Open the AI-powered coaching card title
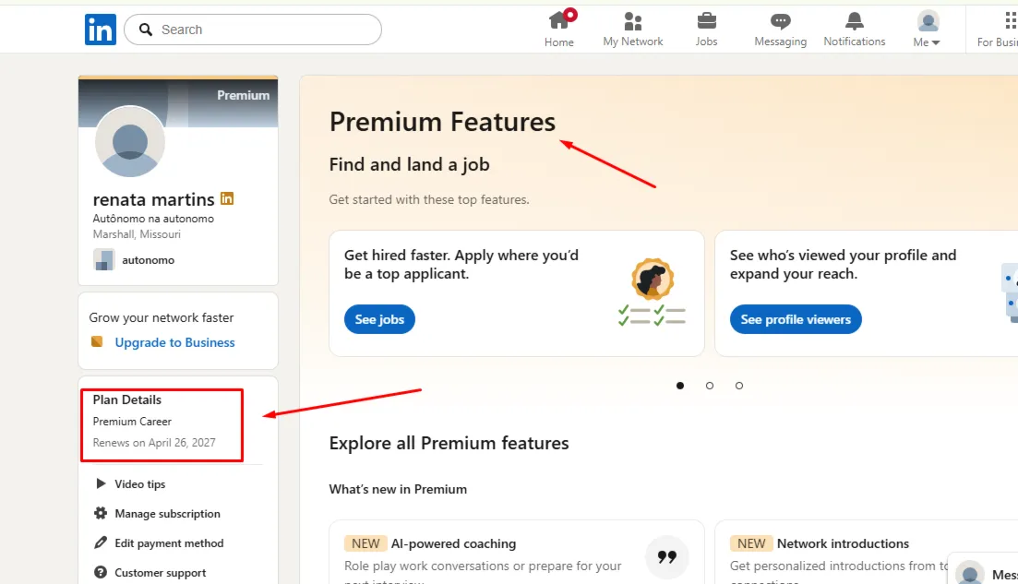This screenshot has width=1018, height=584. tap(453, 543)
